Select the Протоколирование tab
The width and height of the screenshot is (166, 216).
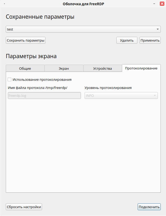[141, 68]
